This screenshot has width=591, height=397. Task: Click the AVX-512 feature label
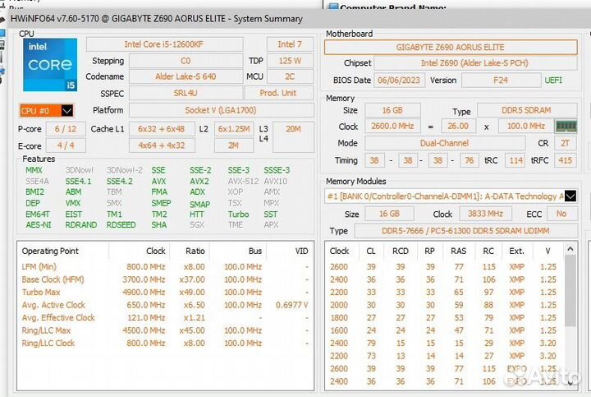(x=243, y=181)
